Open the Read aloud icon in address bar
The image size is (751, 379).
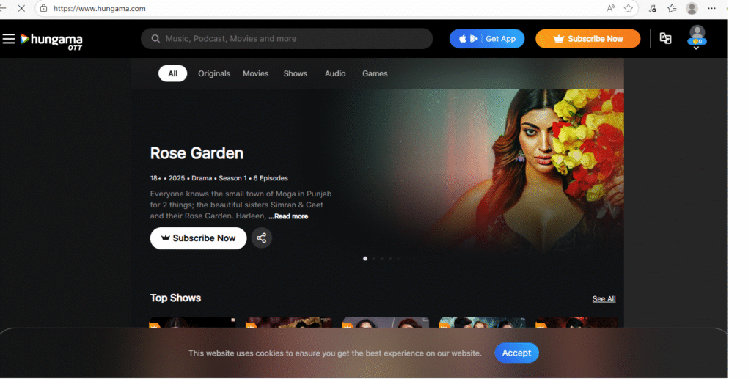611,8
